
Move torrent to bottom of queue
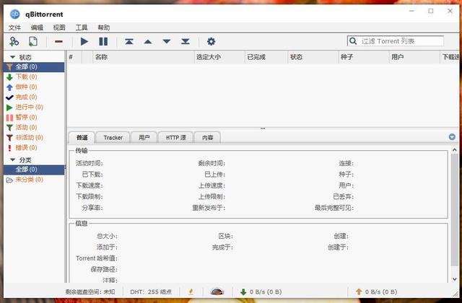click(x=186, y=42)
